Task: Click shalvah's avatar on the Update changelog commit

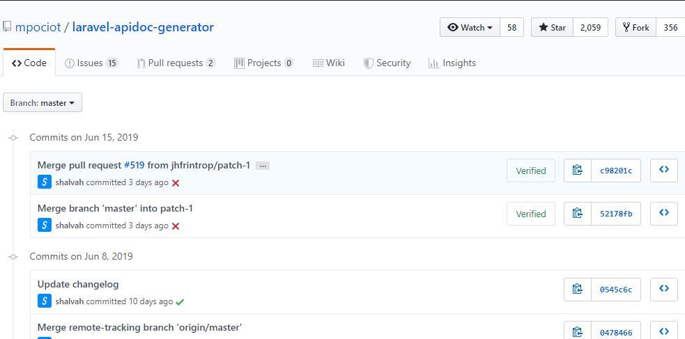Action: 45,301
